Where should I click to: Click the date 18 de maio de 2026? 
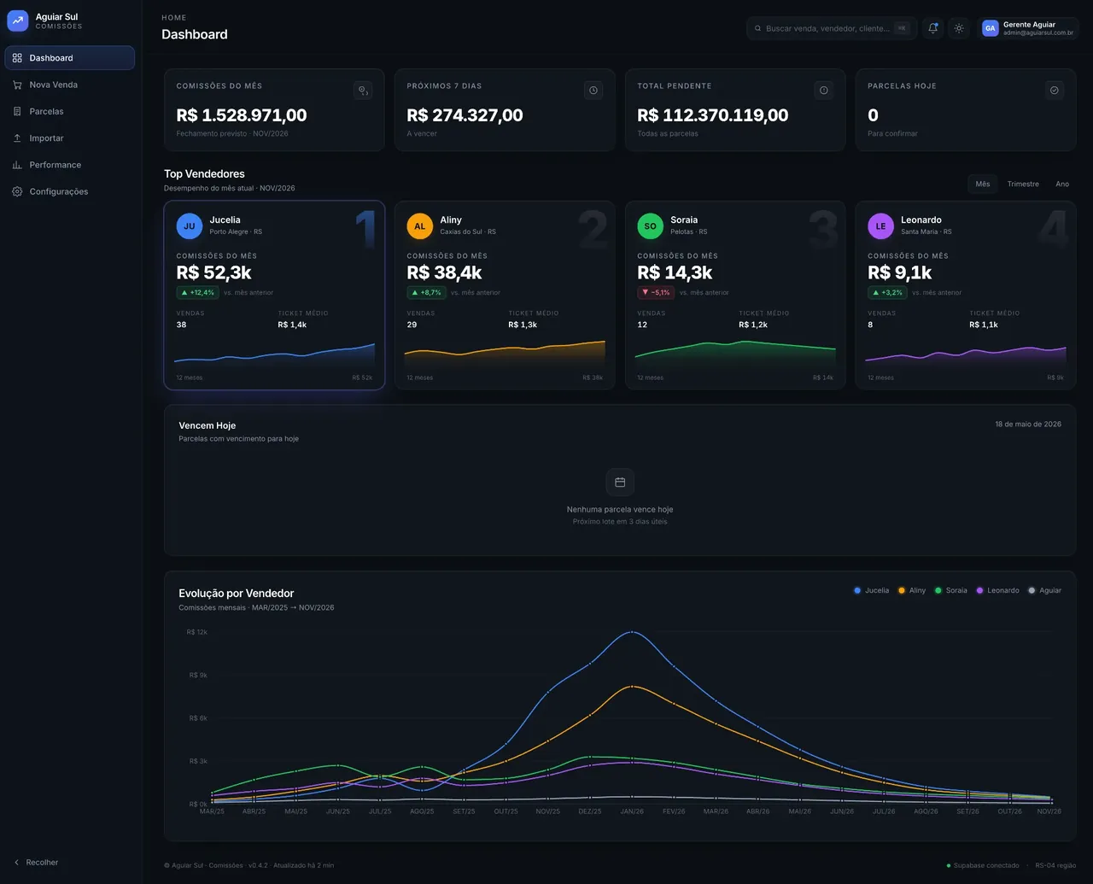pyautogui.click(x=1028, y=424)
